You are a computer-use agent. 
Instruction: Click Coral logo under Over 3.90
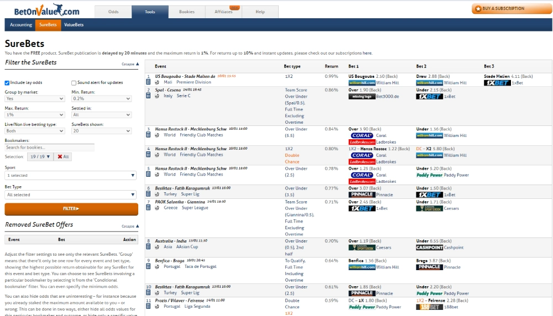[x=362, y=136]
